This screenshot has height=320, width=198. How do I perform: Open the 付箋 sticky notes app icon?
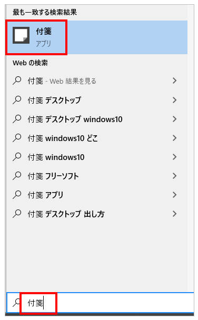[21, 35]
